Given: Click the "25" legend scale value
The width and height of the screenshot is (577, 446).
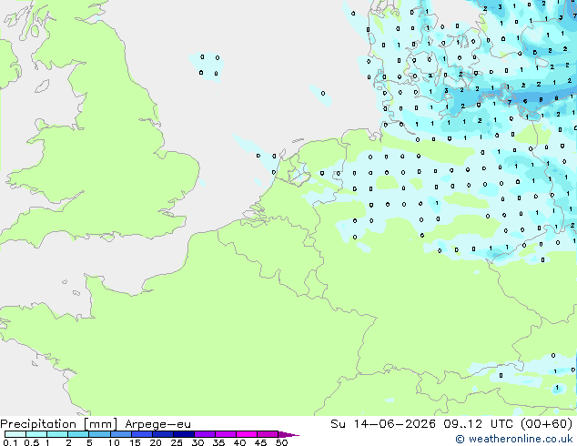Looking at the screenshot, I should 177,442.
